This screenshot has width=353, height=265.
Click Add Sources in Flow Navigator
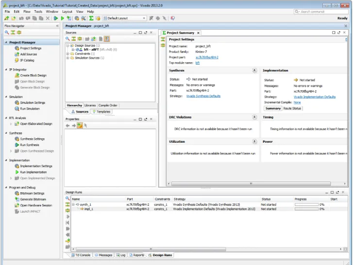pyautogui.click(x=28, y=54)
